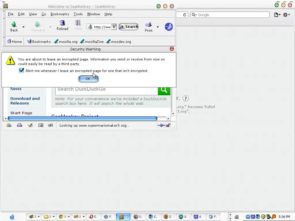
Task: Open the Apple menu in the taskbar
Action: (12, 217)
